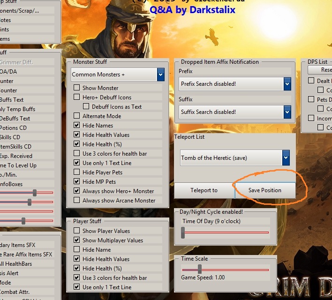332x300 pixels.
Task: Click the Exp. Received option
Action: click(x=16, y=156)
